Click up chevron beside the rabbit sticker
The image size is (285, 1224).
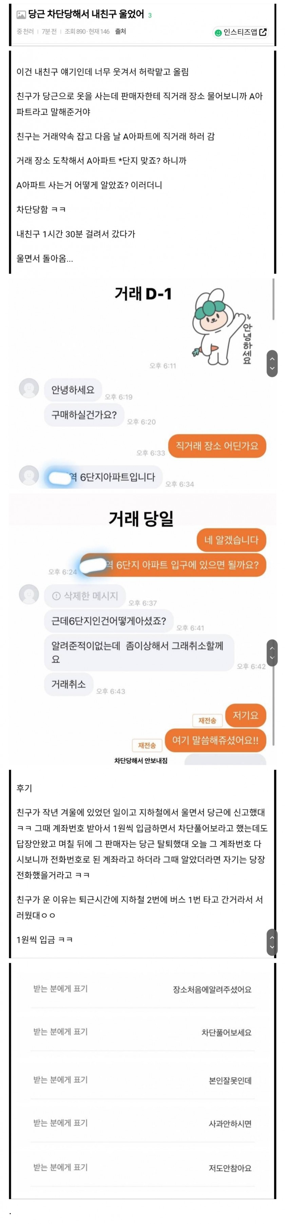click(272, 358)
